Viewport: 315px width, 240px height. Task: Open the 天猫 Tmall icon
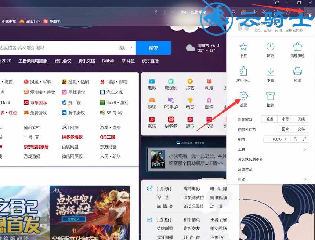tap(209, 120)
